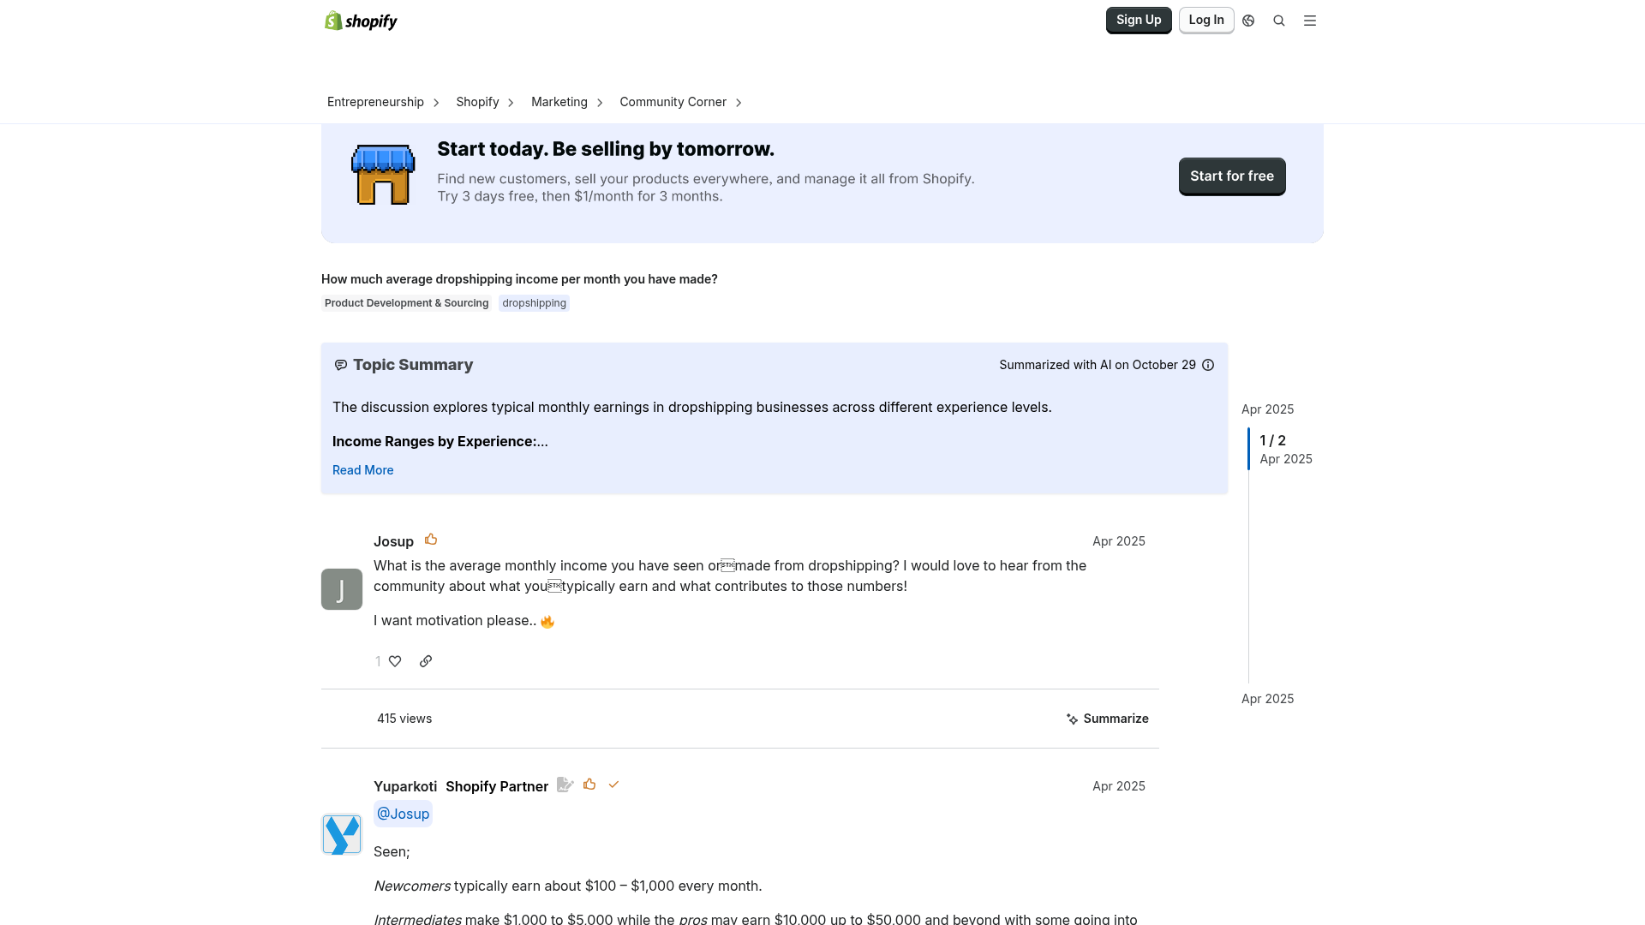Click the Sign Up button
Viewport: 1645px width, 925px height.
pos(1139,20)
